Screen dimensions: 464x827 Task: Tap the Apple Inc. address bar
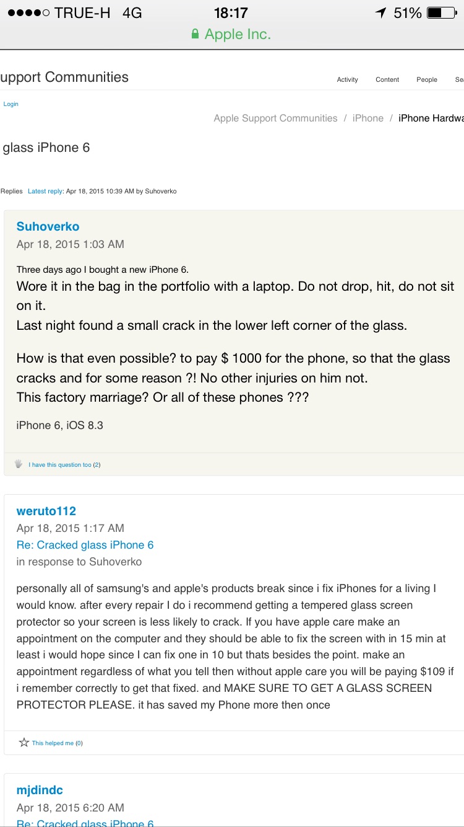232,35
